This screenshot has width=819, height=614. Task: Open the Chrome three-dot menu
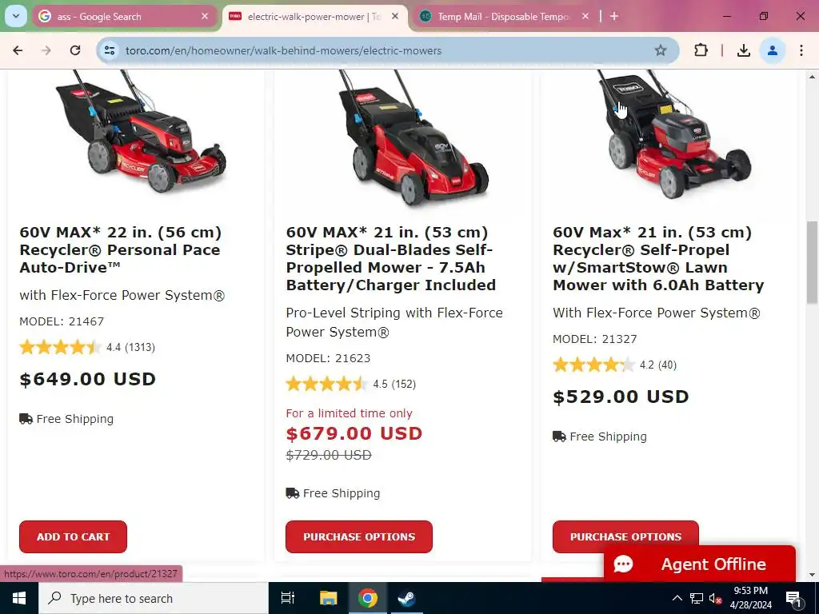801,50
